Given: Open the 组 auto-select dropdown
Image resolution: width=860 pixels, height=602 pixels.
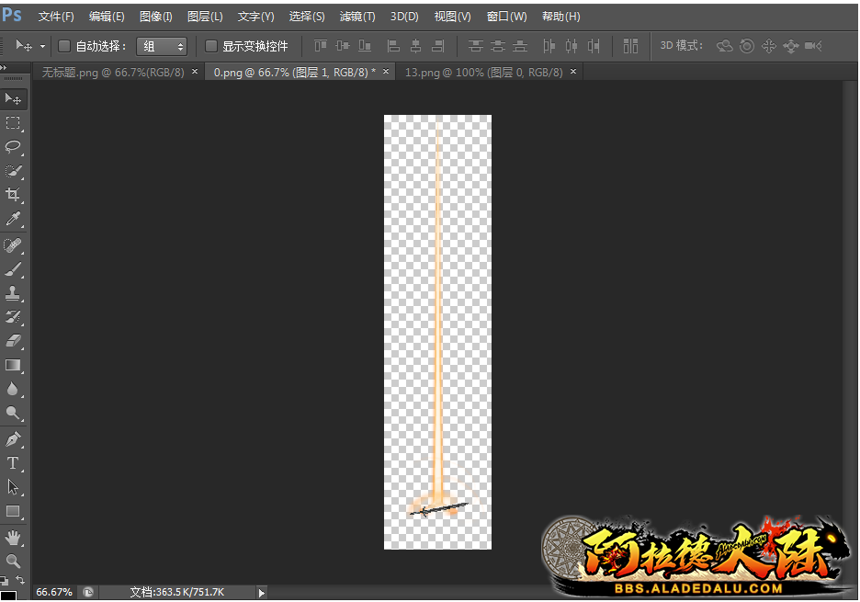Looking at the screenshot, I should pyautogui.click(x=162, y=46).
